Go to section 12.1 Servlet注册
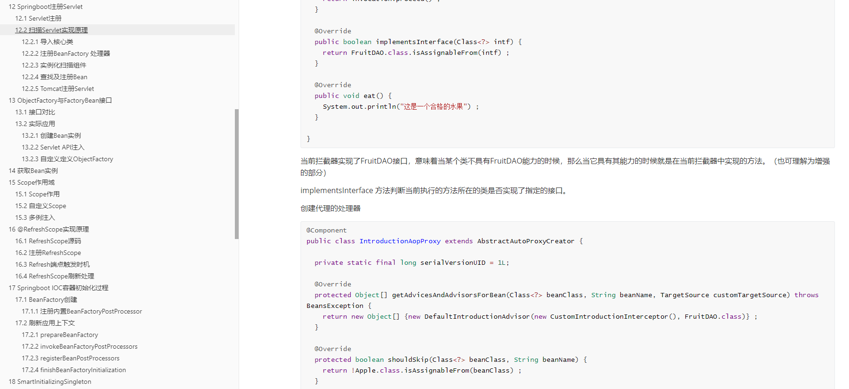The image size is (849, 389). 38,18
